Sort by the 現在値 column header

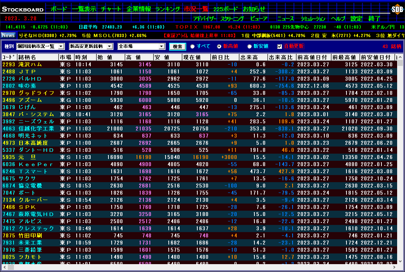click(196, 57)
